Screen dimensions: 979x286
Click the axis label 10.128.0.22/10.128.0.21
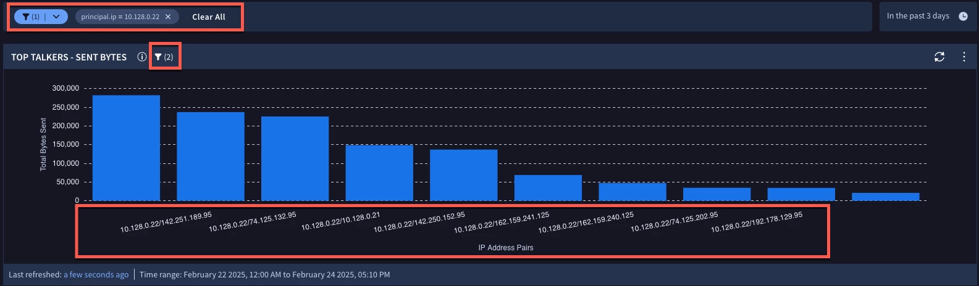click(x=341, y=221)
